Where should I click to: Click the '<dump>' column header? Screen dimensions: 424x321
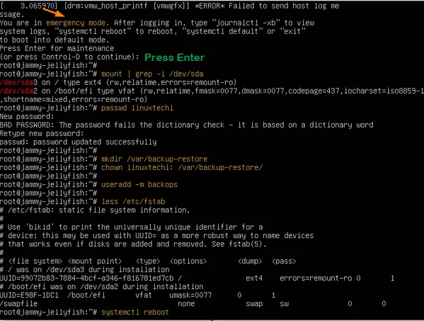pos(250,261)
